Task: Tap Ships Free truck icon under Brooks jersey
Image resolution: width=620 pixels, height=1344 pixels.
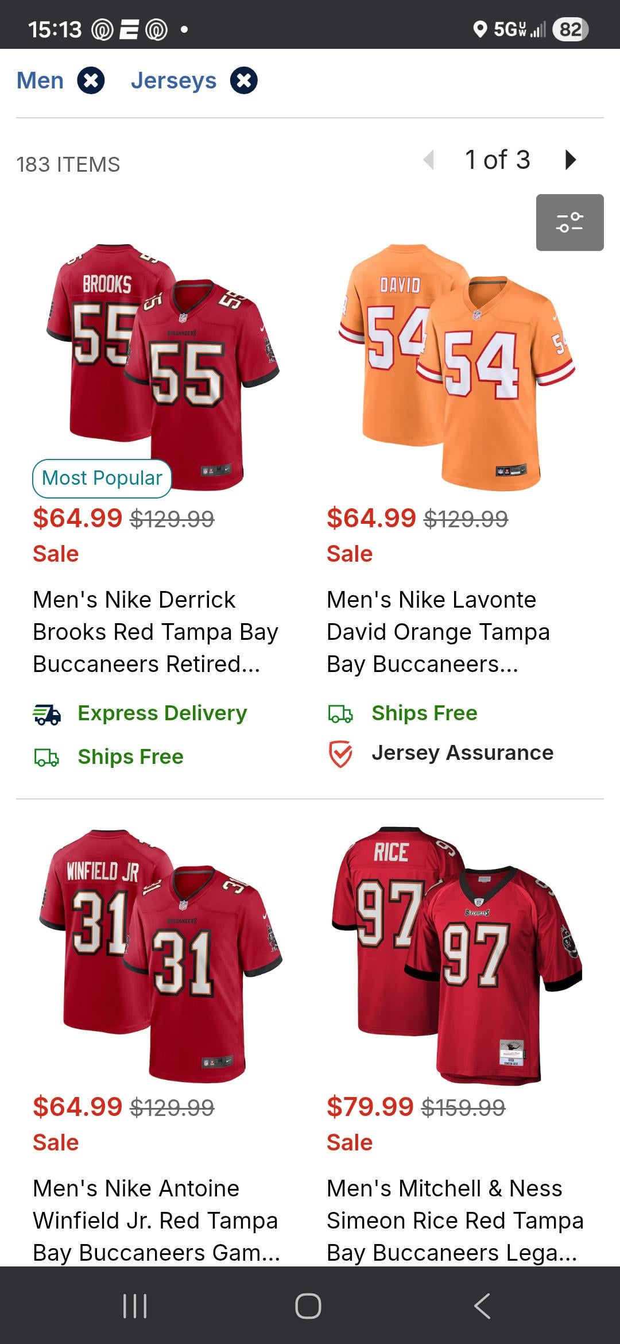Action: pos(46,758)
